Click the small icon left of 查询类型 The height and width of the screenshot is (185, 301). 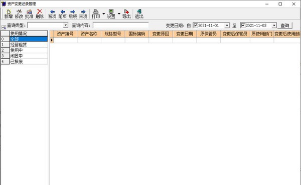click(x=4, y=27)
